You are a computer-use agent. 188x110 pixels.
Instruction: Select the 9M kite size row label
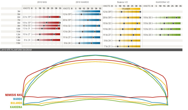tap(19, 26)
